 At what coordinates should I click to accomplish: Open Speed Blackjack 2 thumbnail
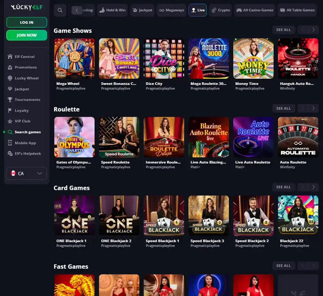click(x=253, y=216)
